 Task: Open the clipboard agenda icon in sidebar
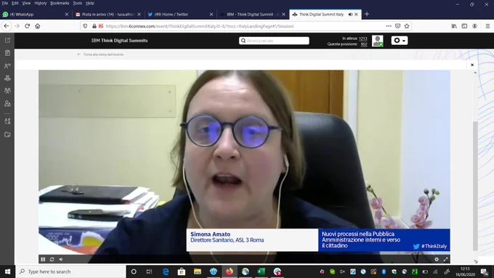pos(7,53)
